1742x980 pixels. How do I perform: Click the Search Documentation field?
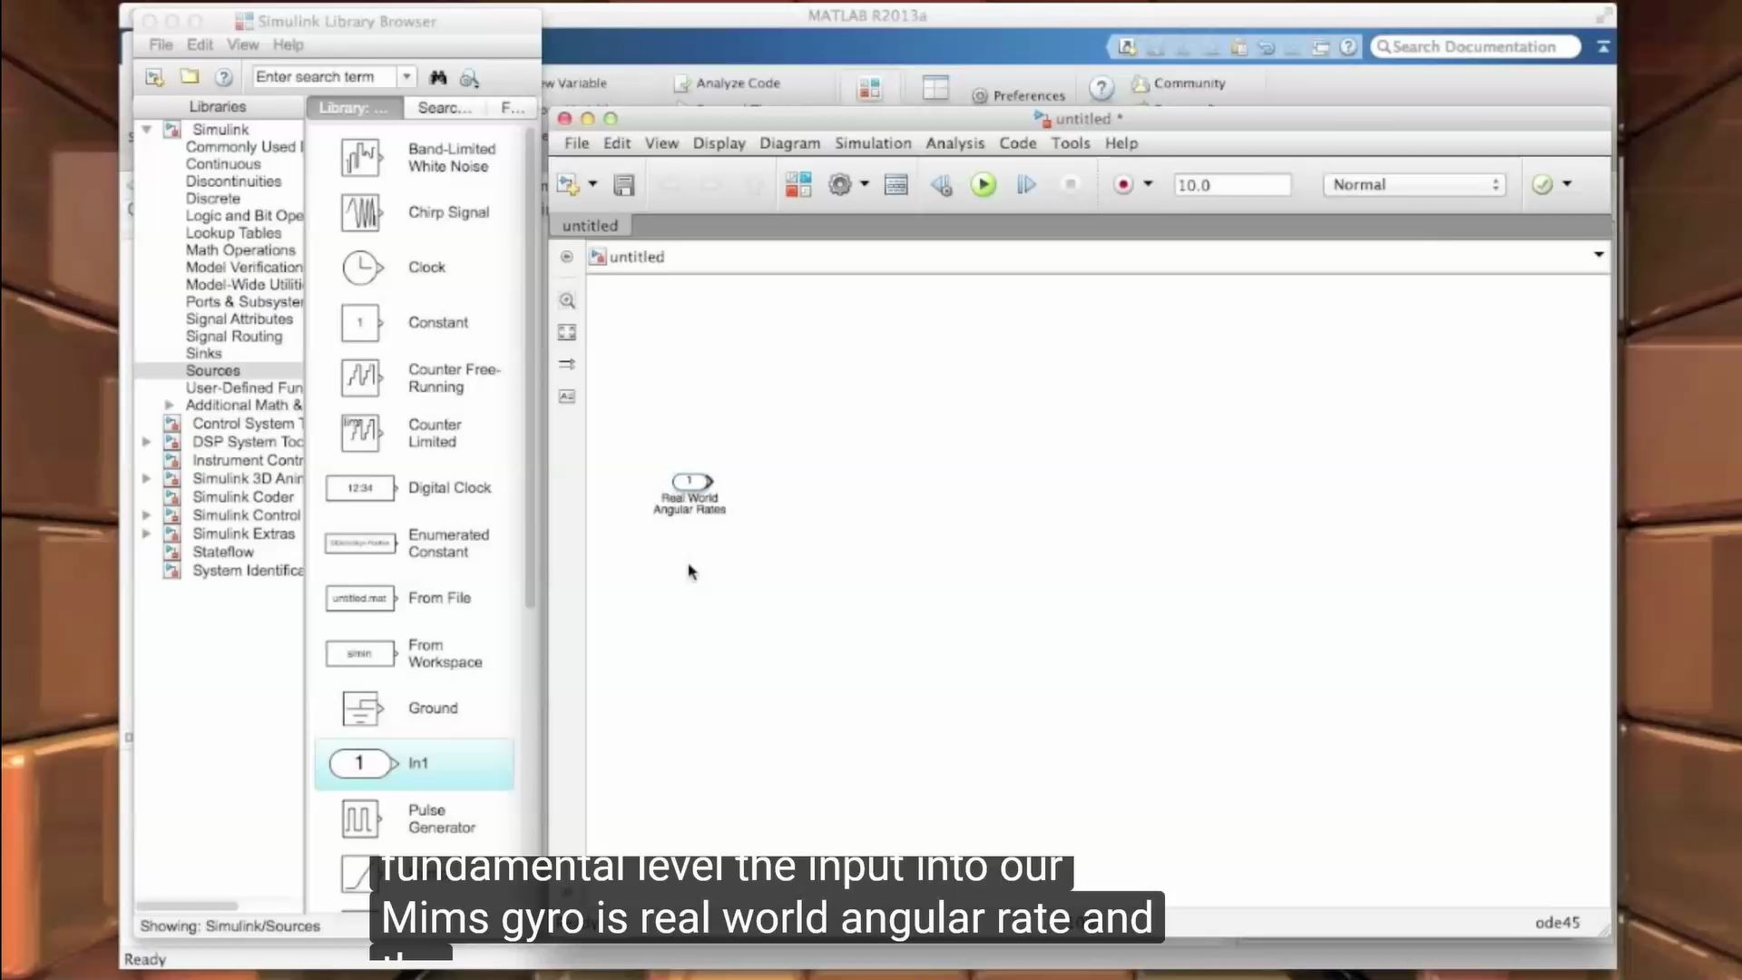click(1475, 46)
